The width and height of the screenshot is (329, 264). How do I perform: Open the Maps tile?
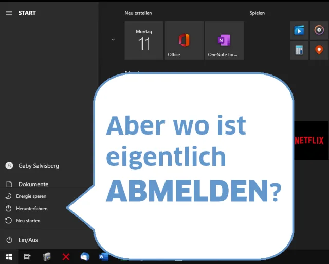coord(319,50)
